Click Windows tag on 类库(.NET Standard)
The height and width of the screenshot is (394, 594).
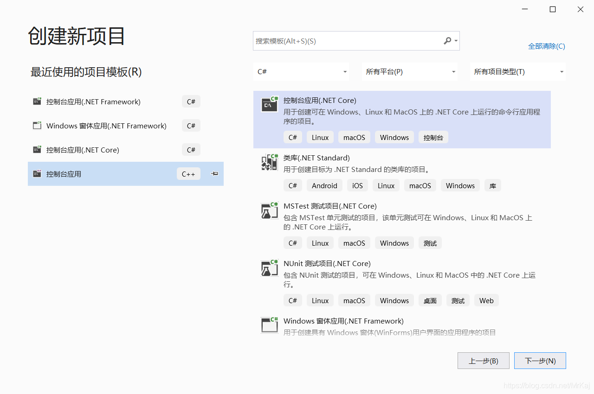pyautogui.click(x=460, y=185)
